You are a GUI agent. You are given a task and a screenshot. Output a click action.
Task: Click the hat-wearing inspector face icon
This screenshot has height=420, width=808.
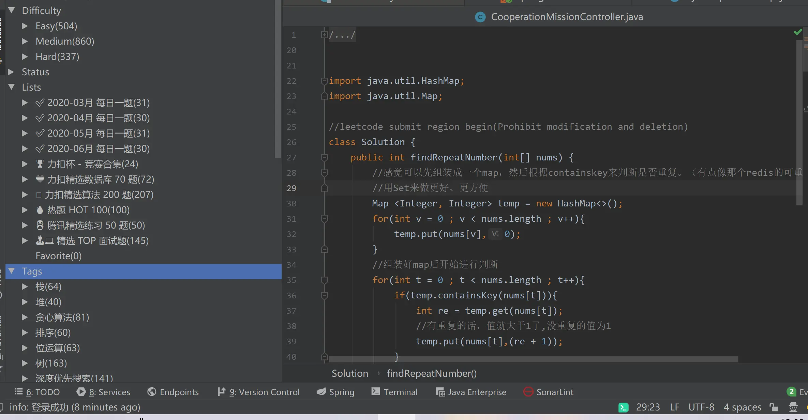793,407
